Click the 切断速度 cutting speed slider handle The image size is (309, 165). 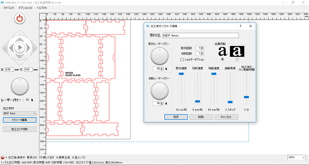pyautogui.click(x=198, y=101)
